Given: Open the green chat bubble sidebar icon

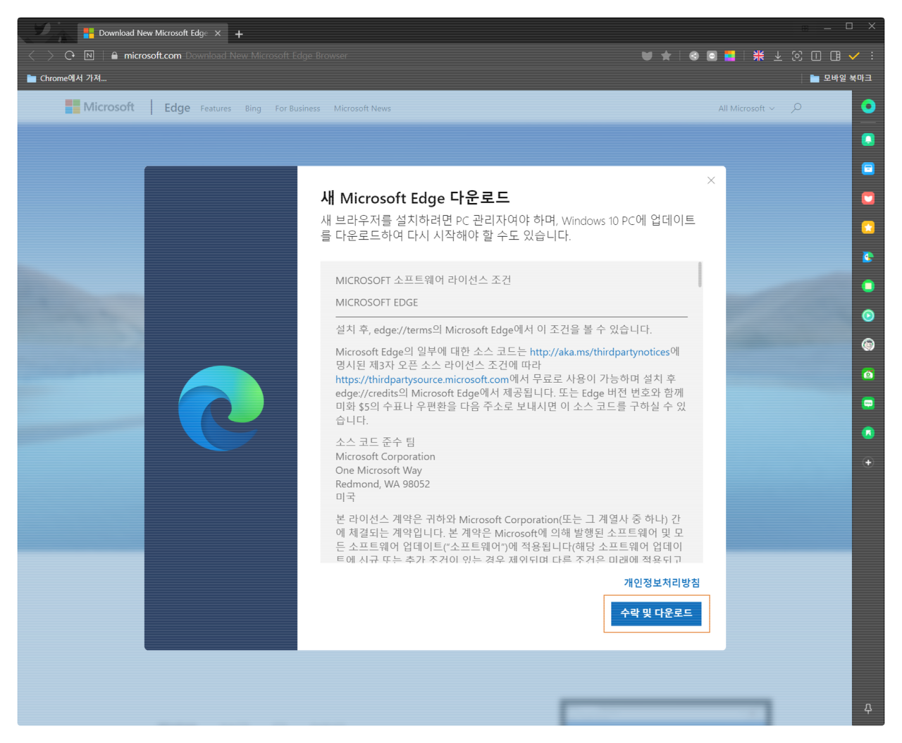Looking at the screenshot, I should tap(868, 403).
